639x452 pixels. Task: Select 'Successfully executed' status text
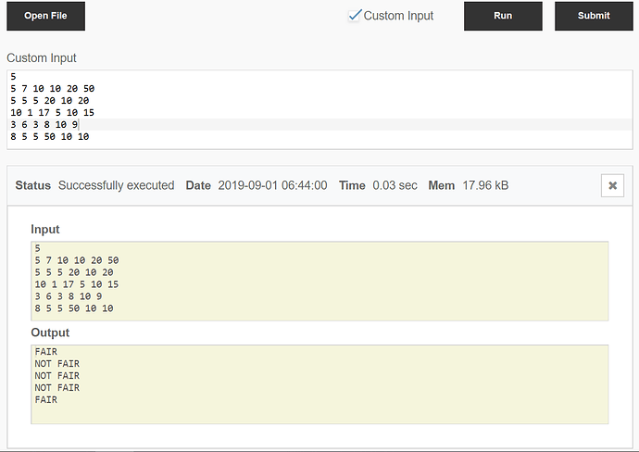click(116, 185)
